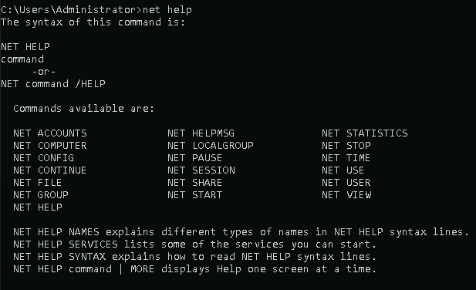The width and height of the screenshot is (476, 290).
Task: Click NET PAUSE in middle column
Action: [195, 158]
